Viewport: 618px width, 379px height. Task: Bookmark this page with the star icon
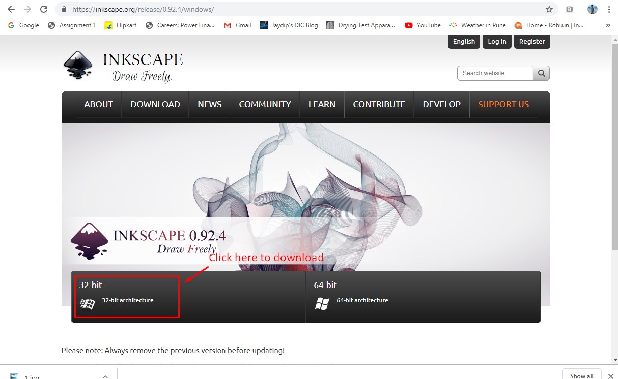549,9
